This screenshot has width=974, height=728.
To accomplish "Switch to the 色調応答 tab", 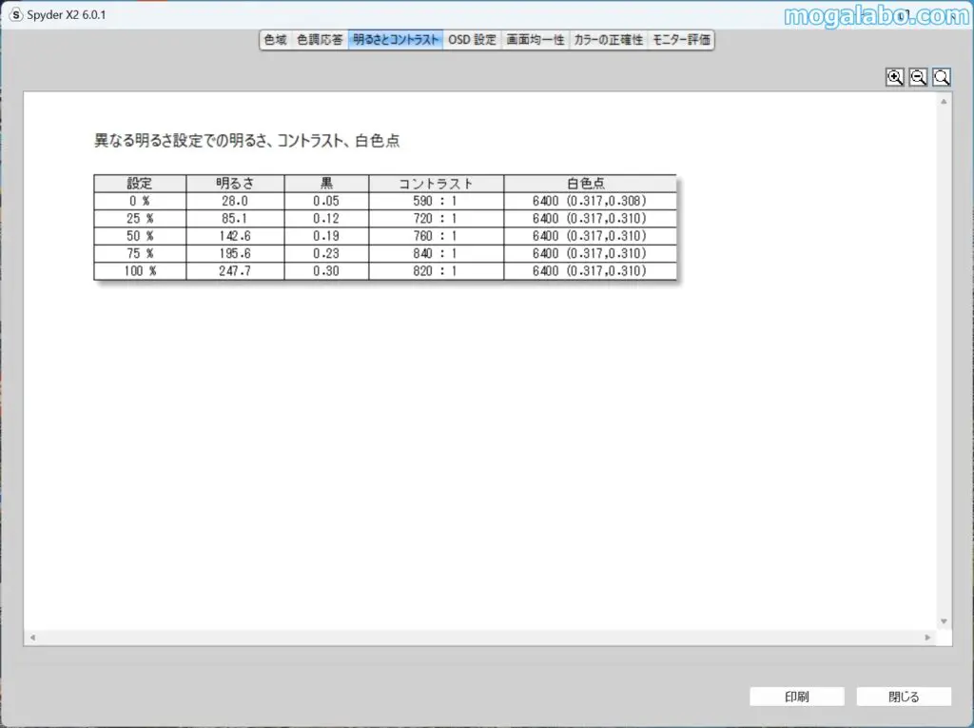I will (320, 40).
